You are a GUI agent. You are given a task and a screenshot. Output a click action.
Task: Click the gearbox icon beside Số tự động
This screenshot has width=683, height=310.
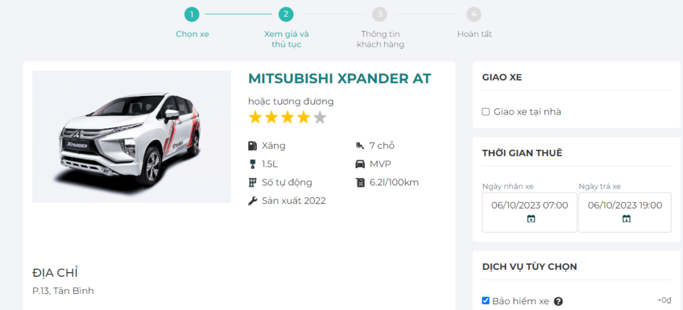pyautogui.click(x=253, y=182)
